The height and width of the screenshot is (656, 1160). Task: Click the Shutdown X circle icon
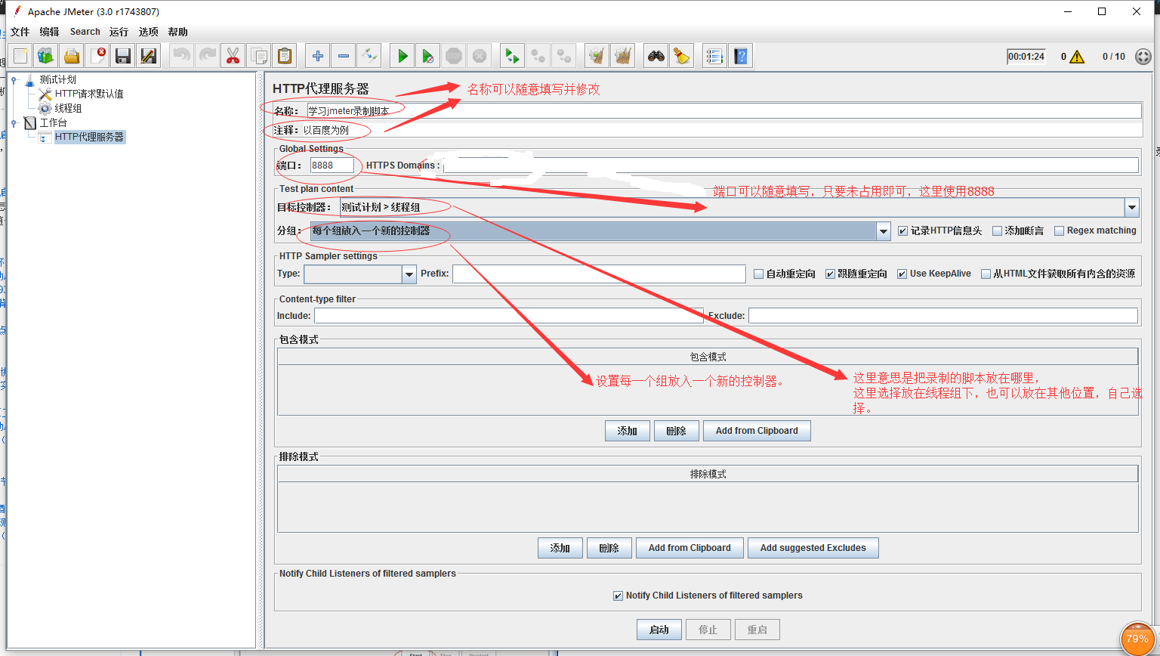[480, 56]
